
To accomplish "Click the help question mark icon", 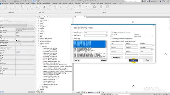I will click(x=164, y=1).
